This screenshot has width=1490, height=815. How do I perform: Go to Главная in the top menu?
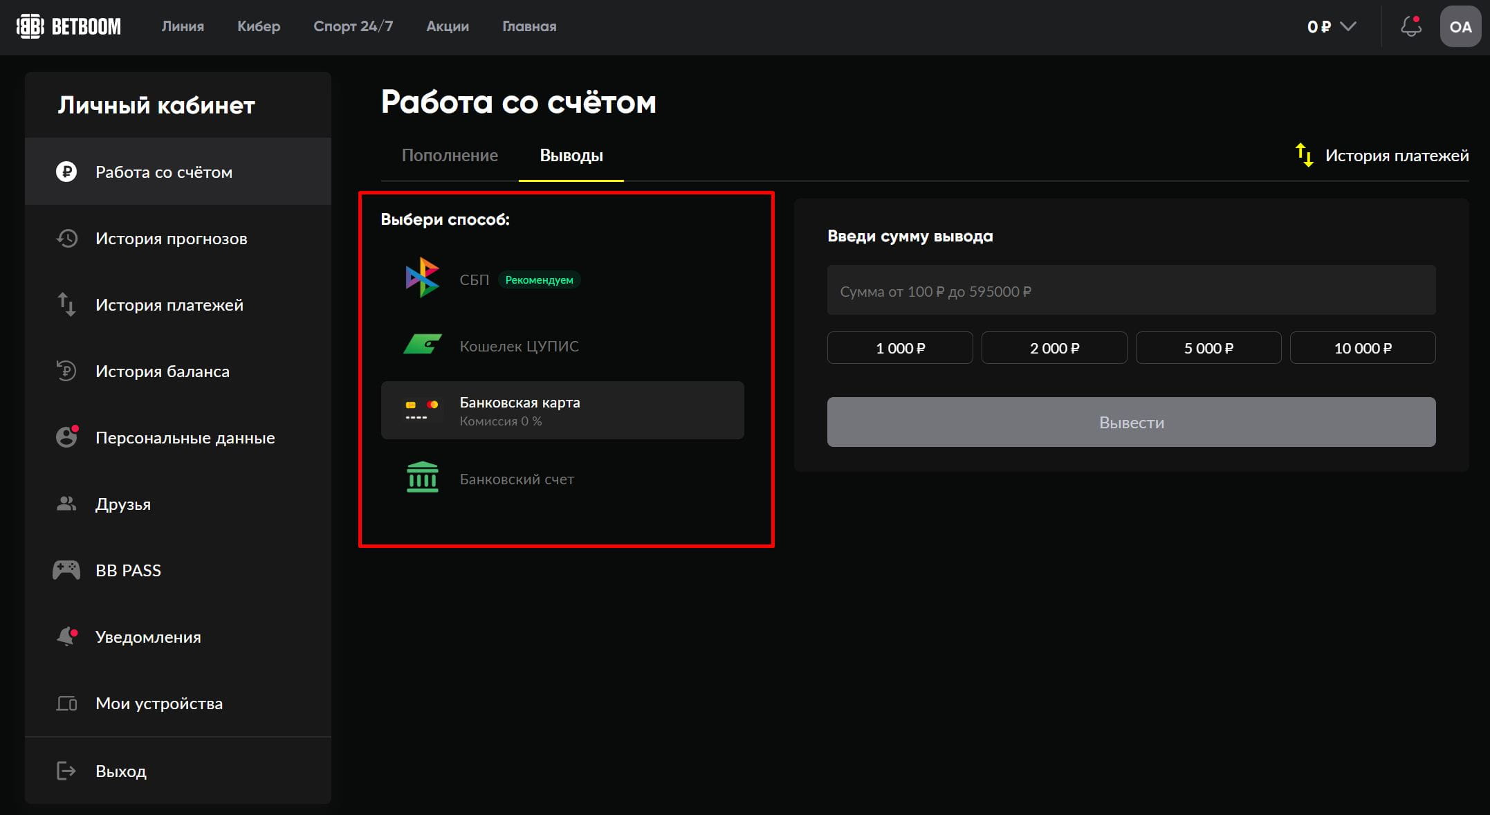[x=529, y=26]
